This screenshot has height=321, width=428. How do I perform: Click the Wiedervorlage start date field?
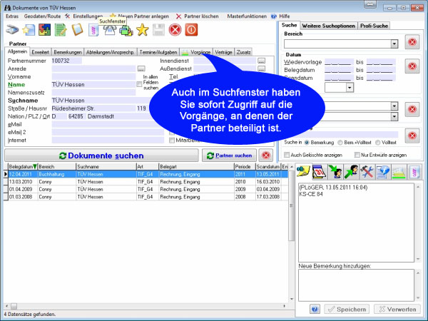coord(339,62)
